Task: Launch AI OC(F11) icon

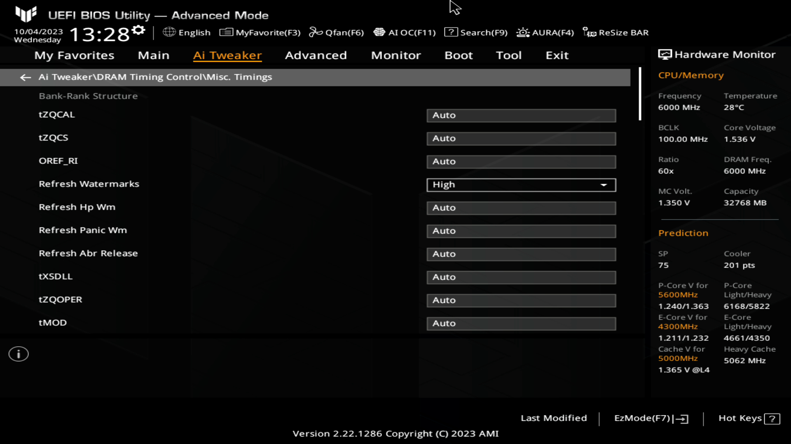Action: (379, 32)
